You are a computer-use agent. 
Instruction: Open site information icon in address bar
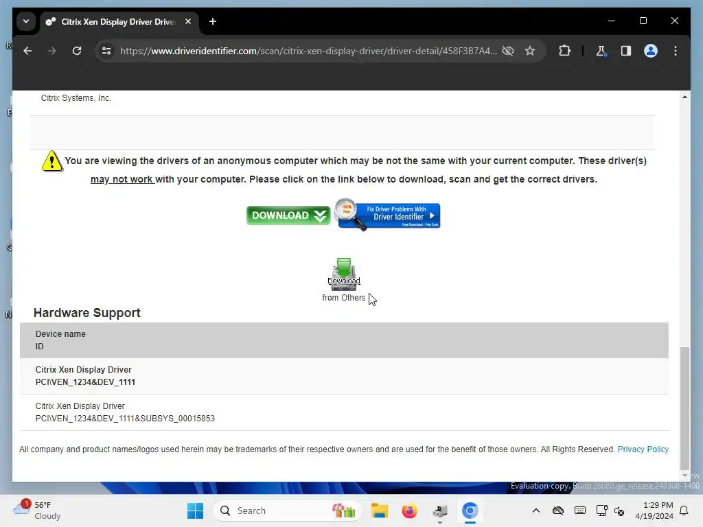(x=106, y=51)
